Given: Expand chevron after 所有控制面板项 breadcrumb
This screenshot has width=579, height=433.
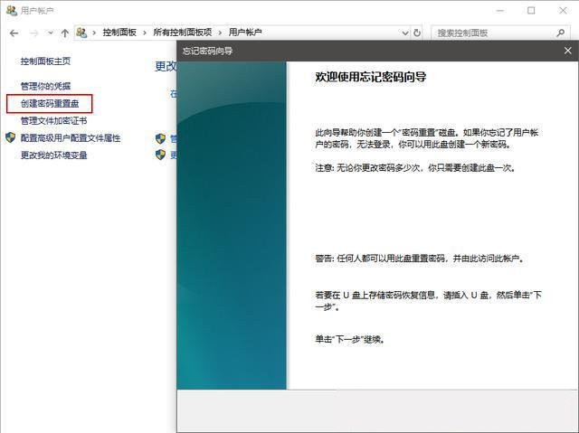Looking at the screenshot, I should click(220, 33).
